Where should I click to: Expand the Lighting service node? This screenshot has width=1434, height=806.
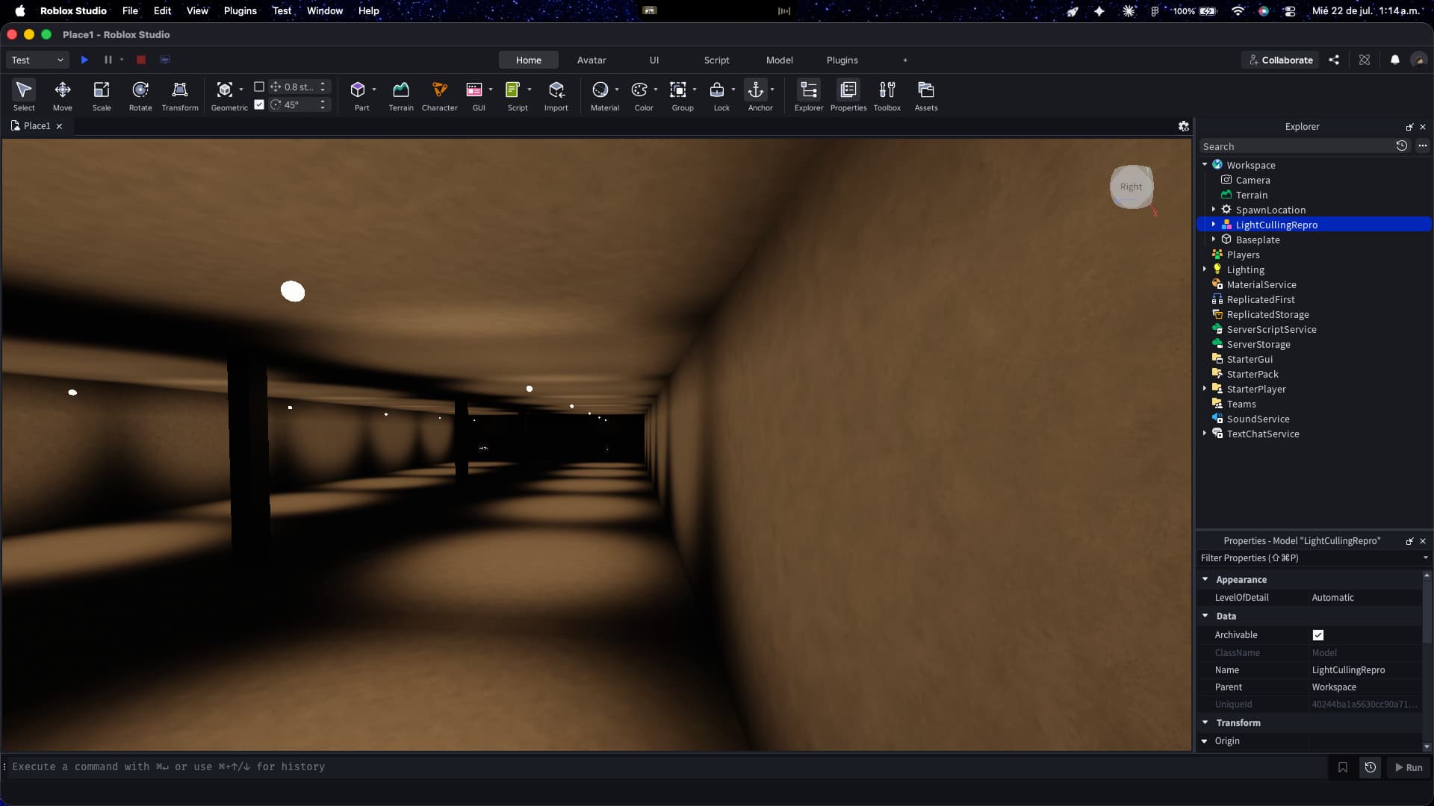(1205, 269)
